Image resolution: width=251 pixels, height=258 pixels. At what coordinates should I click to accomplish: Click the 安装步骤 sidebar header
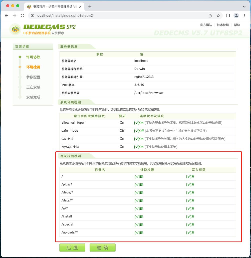[x=22, y=47]
